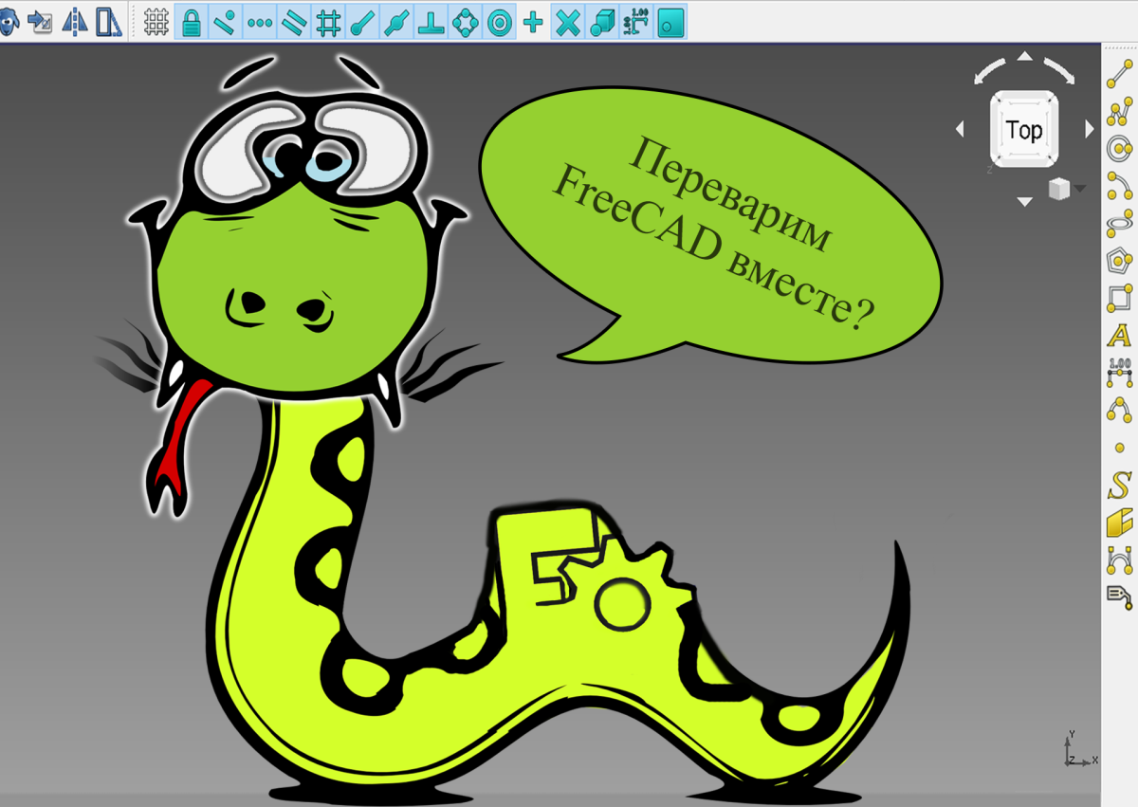
Task: Click navigation cube left arrow
Action: click(x=959, y=129)
